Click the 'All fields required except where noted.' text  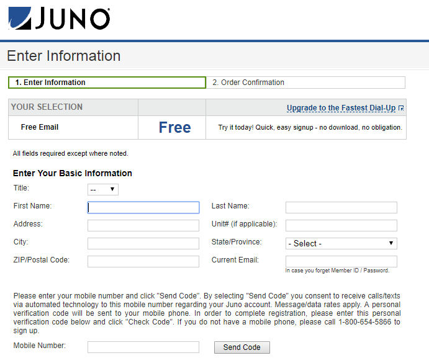coord(71,153)
